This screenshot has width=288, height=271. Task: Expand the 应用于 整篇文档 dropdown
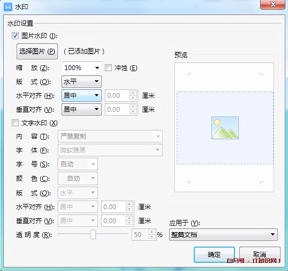point(223,235)
